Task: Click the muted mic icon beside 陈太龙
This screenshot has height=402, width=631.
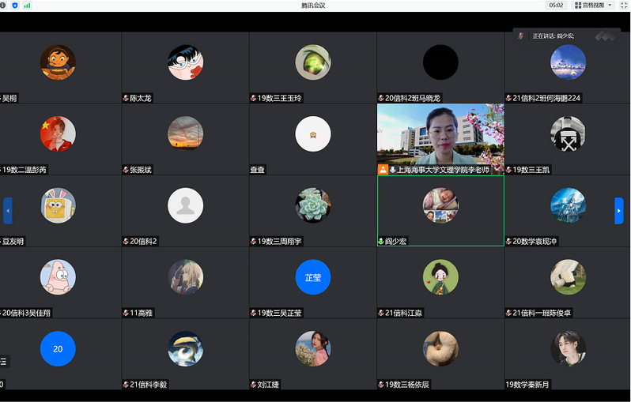Action: tap(126, 98)
